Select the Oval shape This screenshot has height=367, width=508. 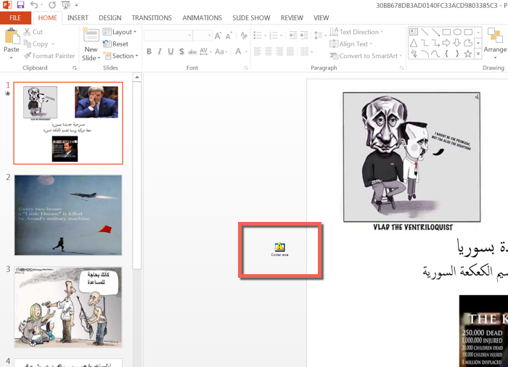(457, 32)
